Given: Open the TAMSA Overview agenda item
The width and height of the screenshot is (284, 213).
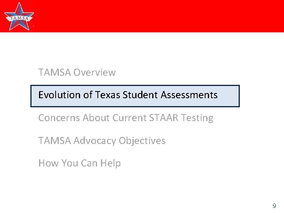Looking at the screenshot, I should tap(77, 72).
